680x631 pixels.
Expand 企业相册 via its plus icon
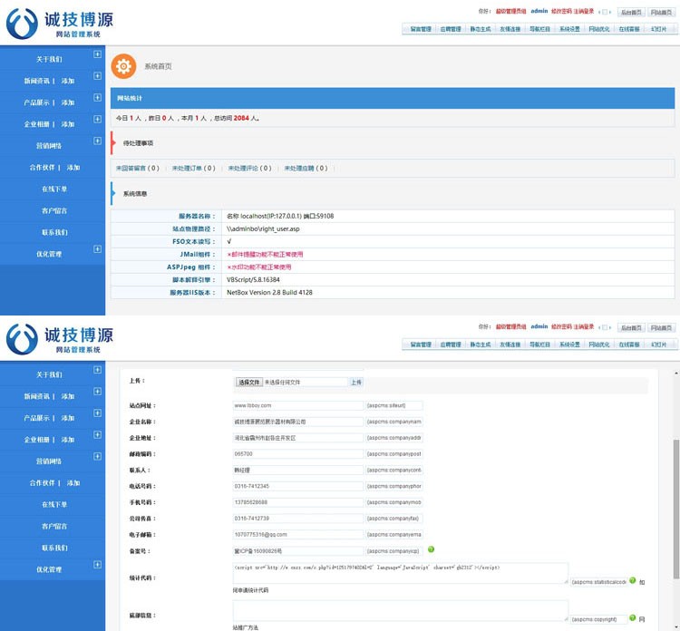pos(97,120)
